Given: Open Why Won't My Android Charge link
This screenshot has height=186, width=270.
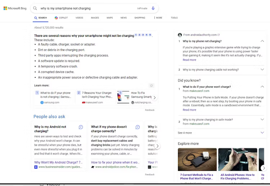Looking at the screenshot, I should (58, 162).
